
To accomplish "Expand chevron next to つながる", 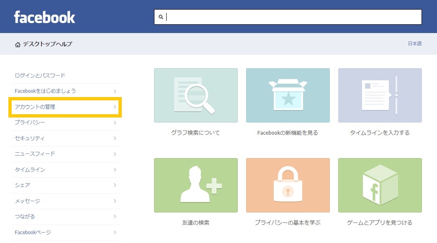I will pyautogui.click(x=115, y=217).
